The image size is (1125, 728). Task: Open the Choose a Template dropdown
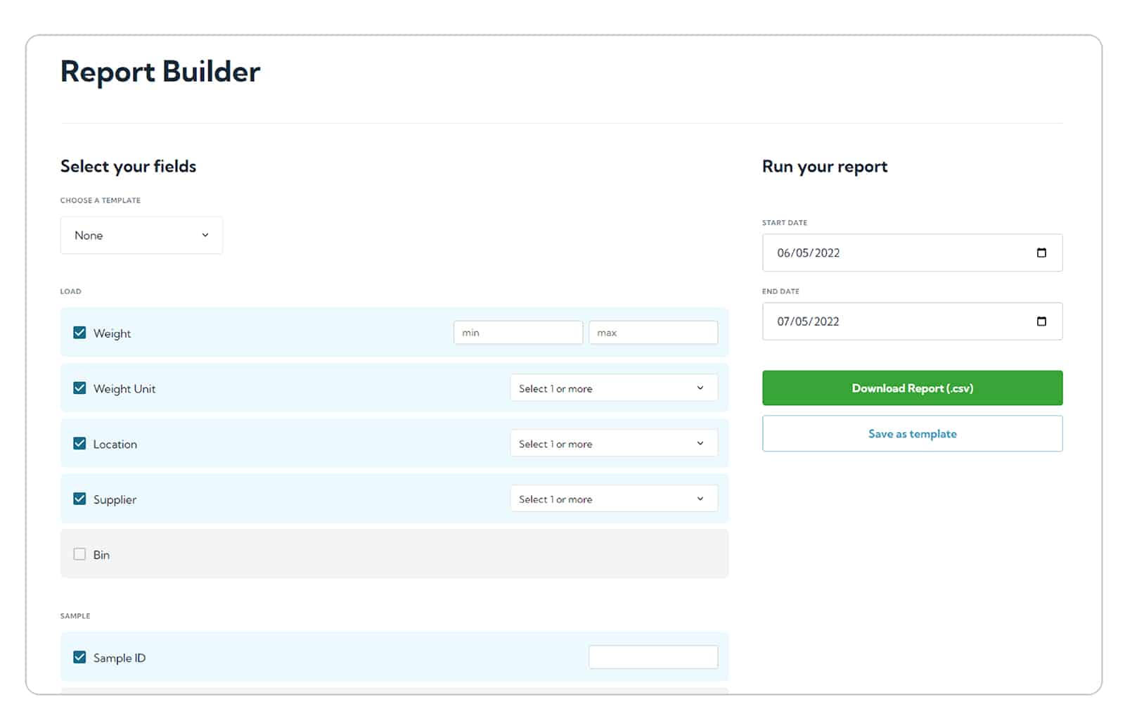point(141,235)
